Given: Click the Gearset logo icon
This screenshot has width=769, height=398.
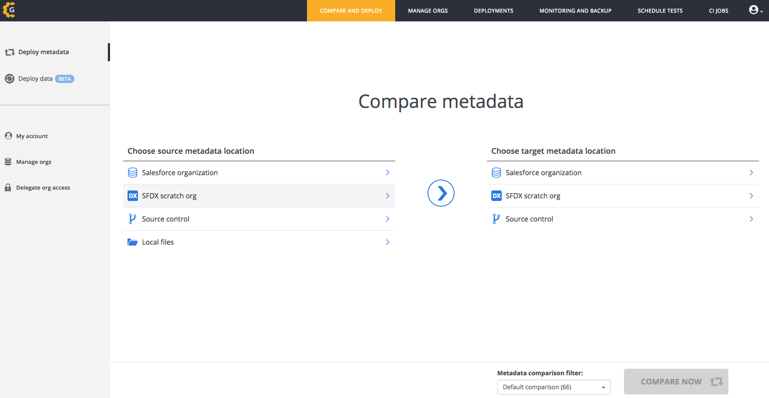Looking at the screenshot, I should coord(9,10).
